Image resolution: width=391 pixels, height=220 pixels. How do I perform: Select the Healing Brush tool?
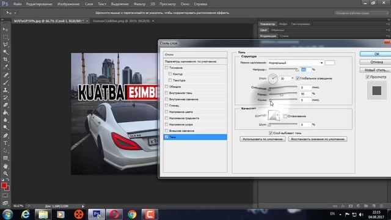(x=5, y=75)
